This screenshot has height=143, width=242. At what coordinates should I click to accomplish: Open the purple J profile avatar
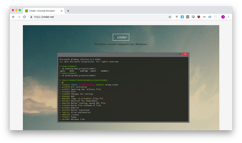coord(223,17)
